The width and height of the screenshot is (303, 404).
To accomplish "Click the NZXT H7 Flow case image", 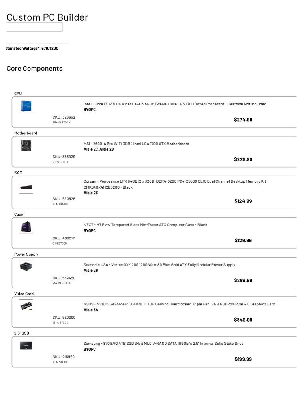I will coord(26,227).
